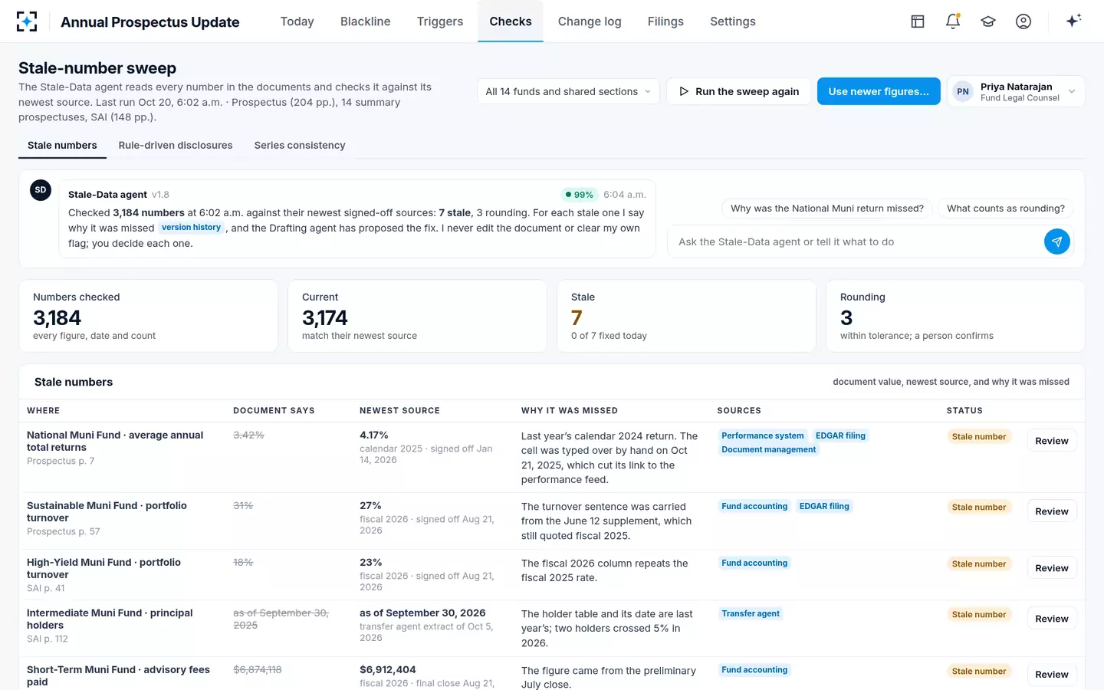Open the layout panel icon
The width and height of the screenshot is (1104, 690).
point(918,21)
